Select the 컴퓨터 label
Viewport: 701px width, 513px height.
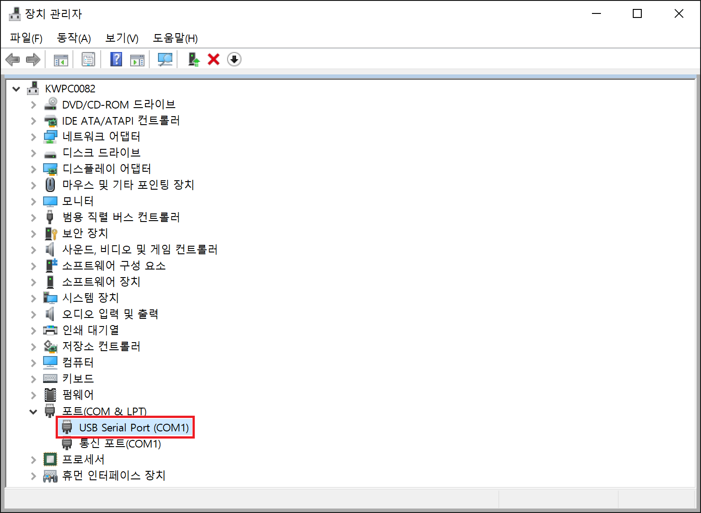[78, 362]
